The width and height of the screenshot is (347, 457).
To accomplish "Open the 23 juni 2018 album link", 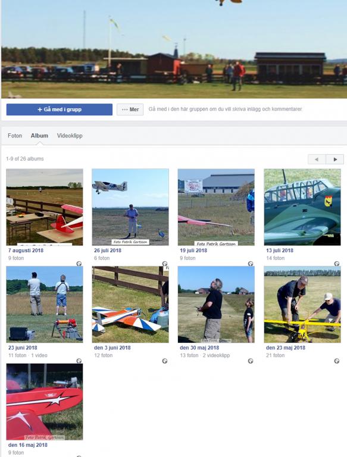I will pos(23,348).
